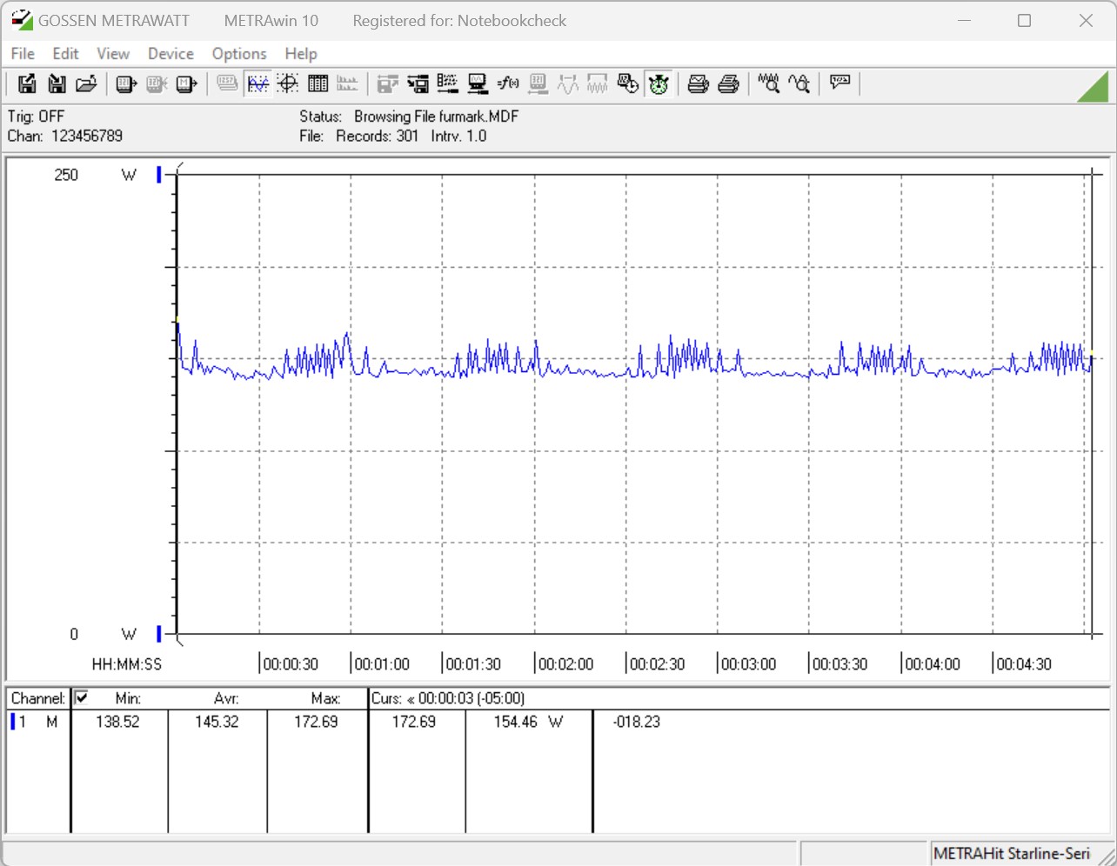
Task: Open a file via the folder icon
Action: pos(86,83)
